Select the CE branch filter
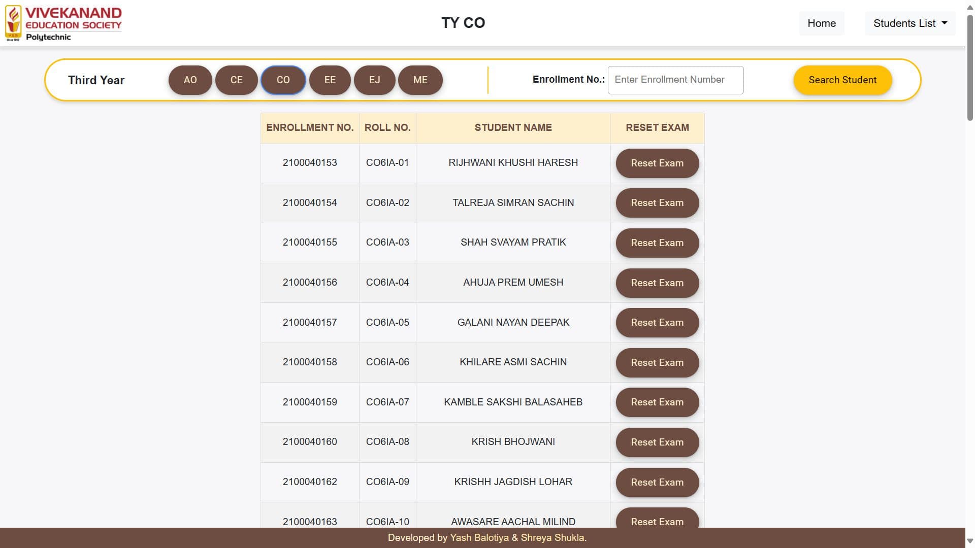This screenshot has width=975, height=548. pyautogui.click(x=236, y=80)
